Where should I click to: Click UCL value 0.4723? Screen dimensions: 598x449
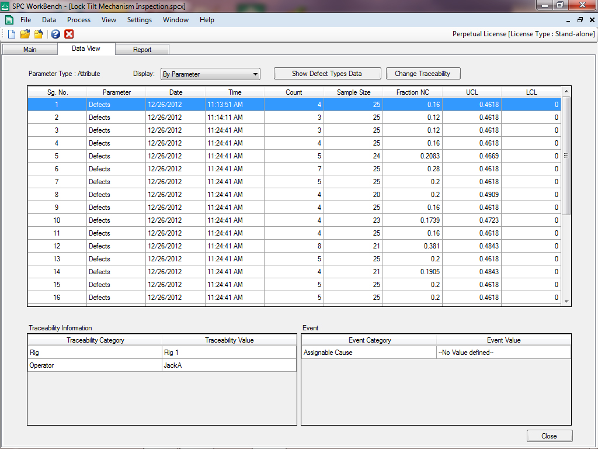click(x=472, y=220)
